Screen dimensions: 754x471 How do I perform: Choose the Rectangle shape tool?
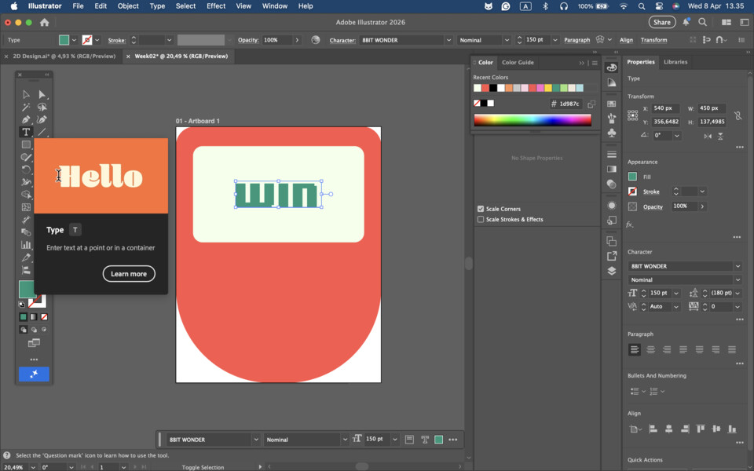(26, 144)
